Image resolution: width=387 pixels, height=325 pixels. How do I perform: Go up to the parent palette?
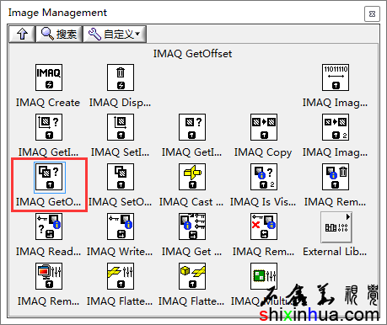pyautogui.click(x=22, y=35)
